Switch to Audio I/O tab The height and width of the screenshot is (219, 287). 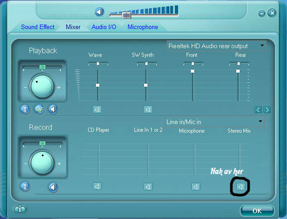click(x=104, y=27)
